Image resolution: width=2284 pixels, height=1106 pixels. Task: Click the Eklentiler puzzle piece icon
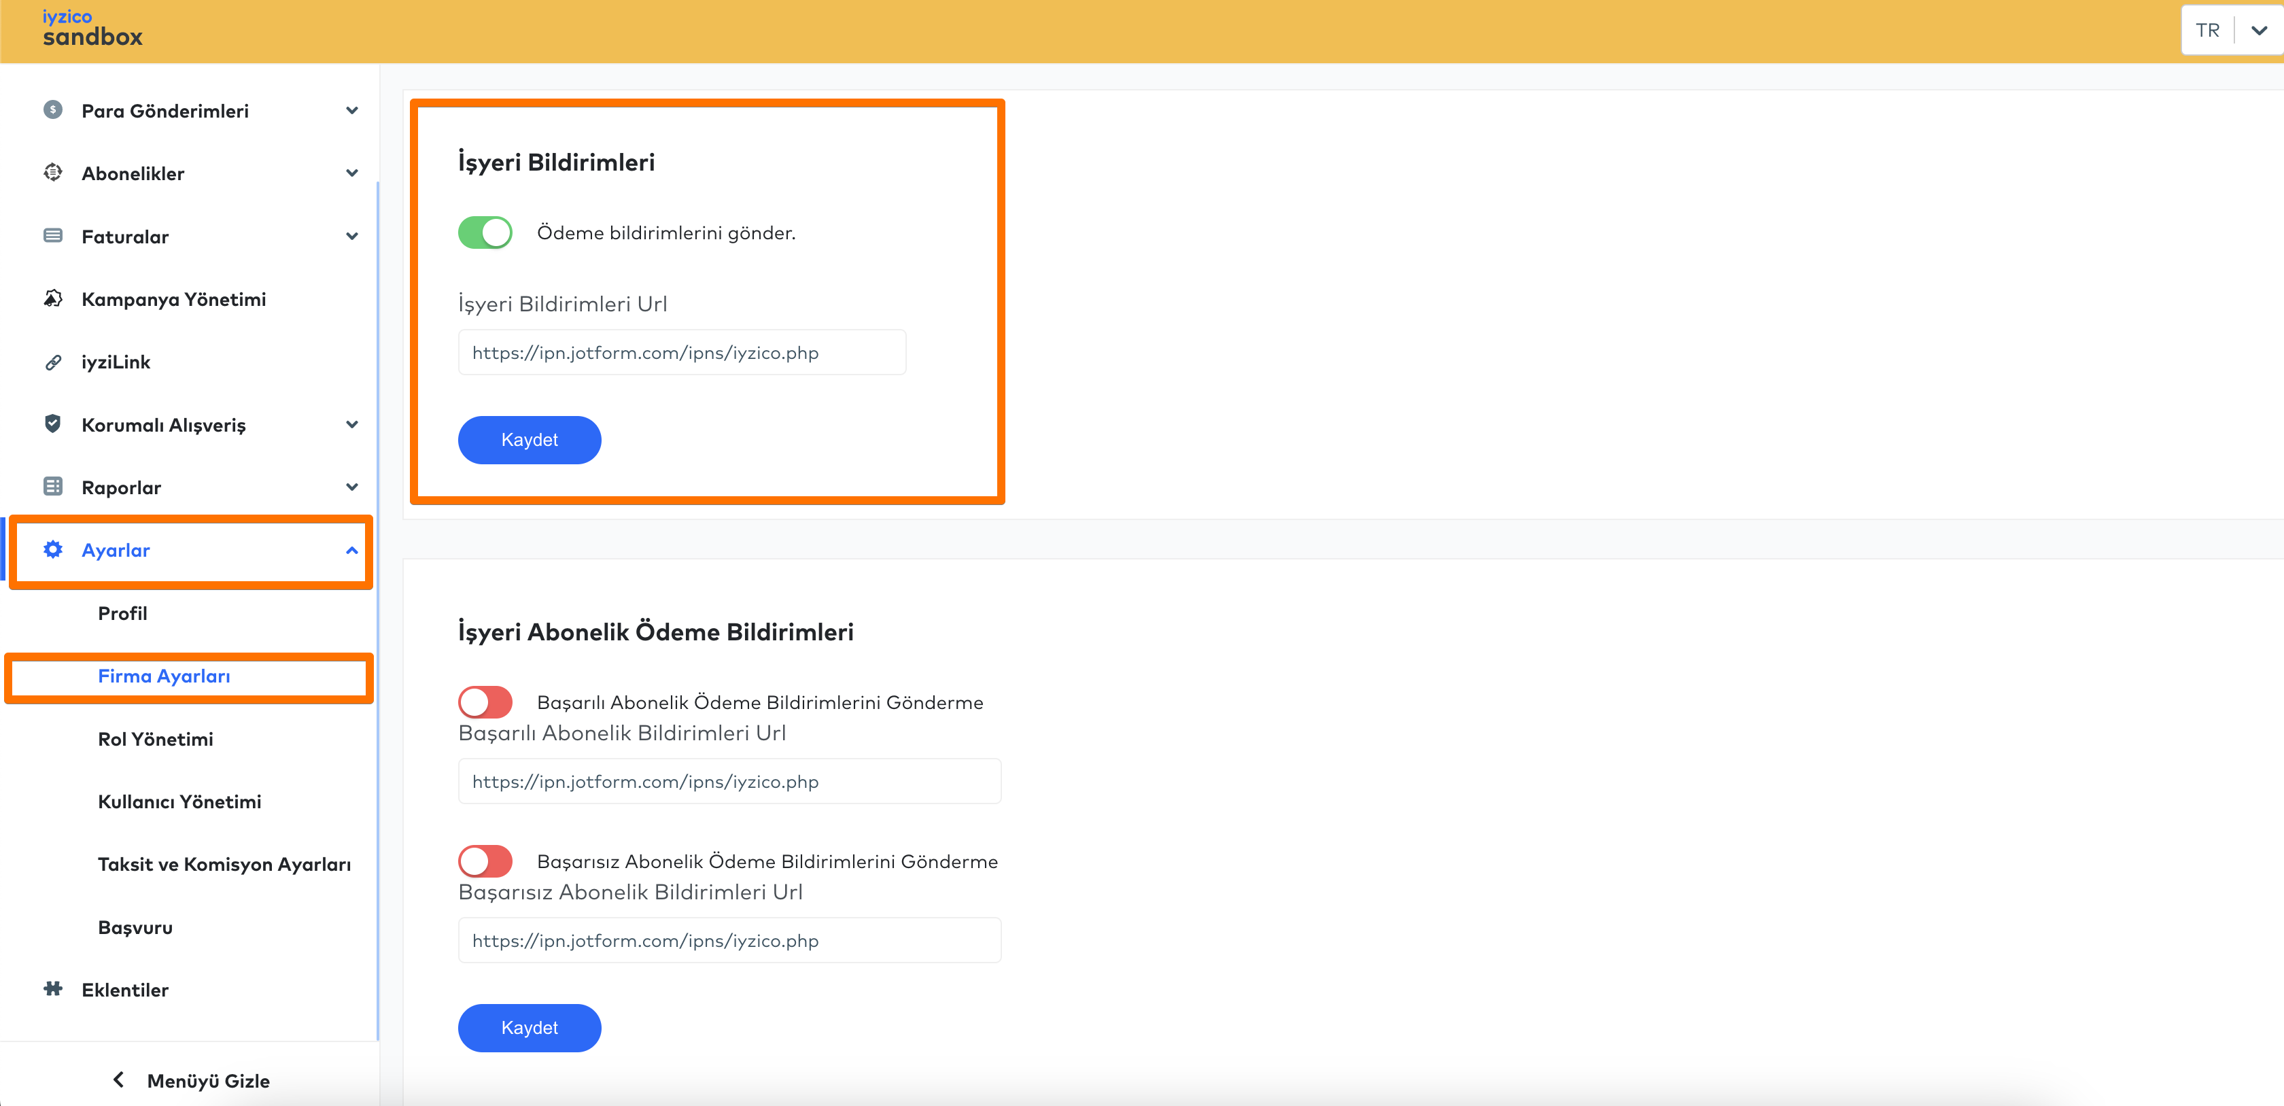(53, 989)
